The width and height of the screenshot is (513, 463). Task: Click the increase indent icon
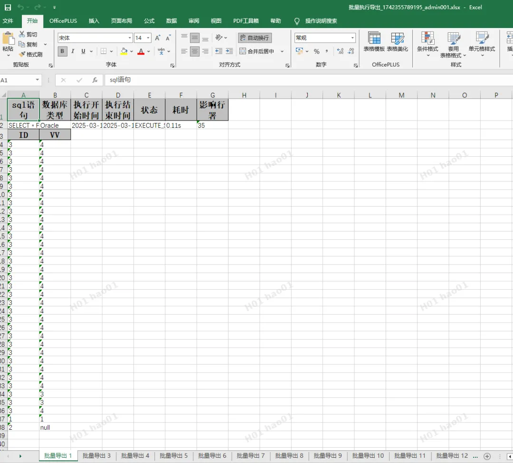coord(229,51)
